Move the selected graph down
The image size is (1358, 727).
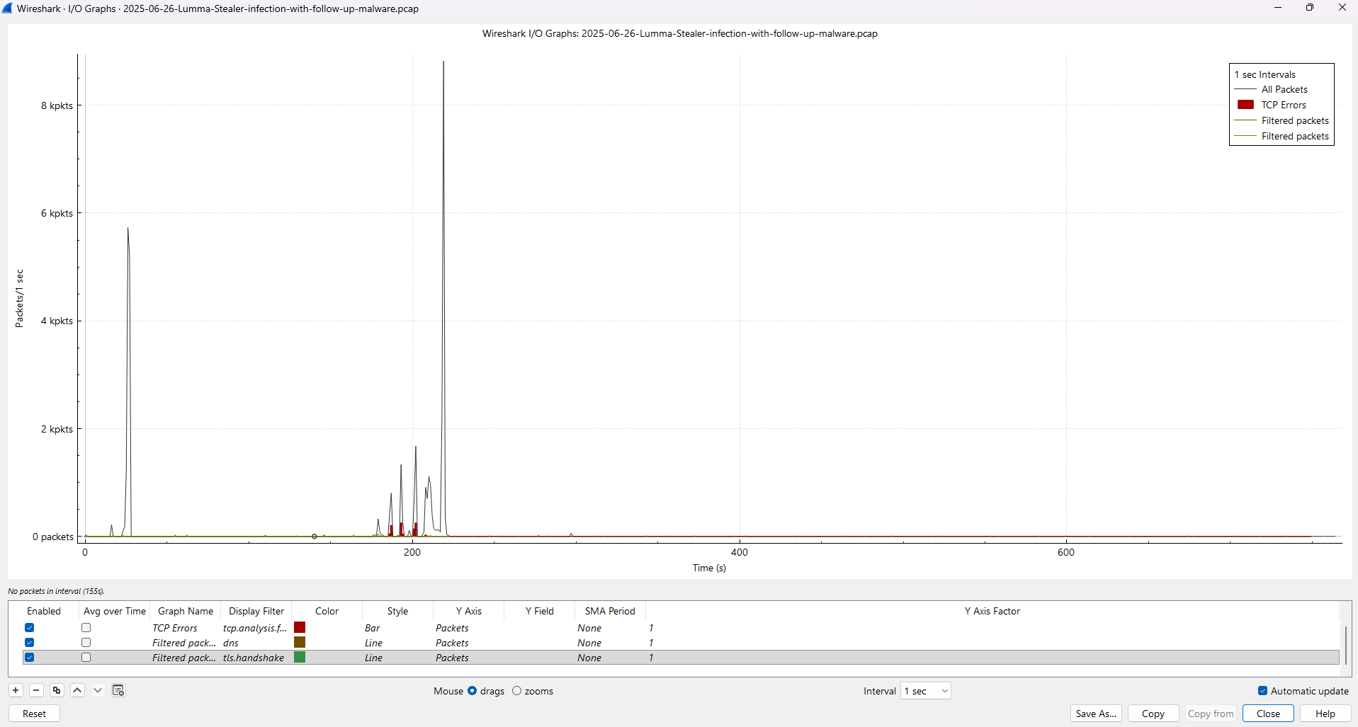click(98, 690)
